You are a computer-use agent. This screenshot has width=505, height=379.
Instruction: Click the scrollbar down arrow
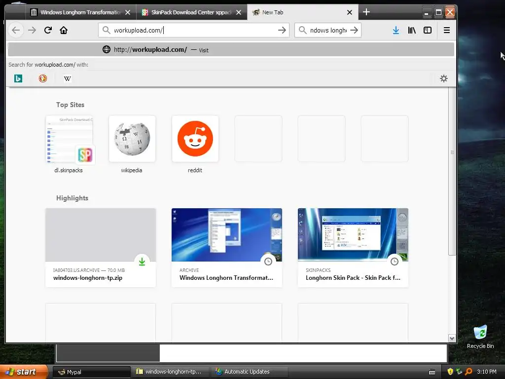(452, 339)
